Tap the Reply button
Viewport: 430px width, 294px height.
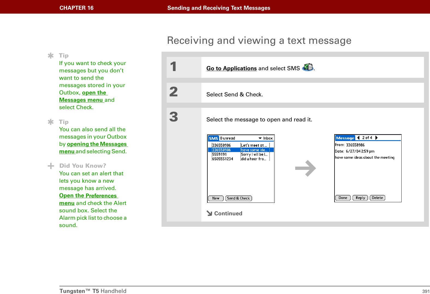[360, 198]
